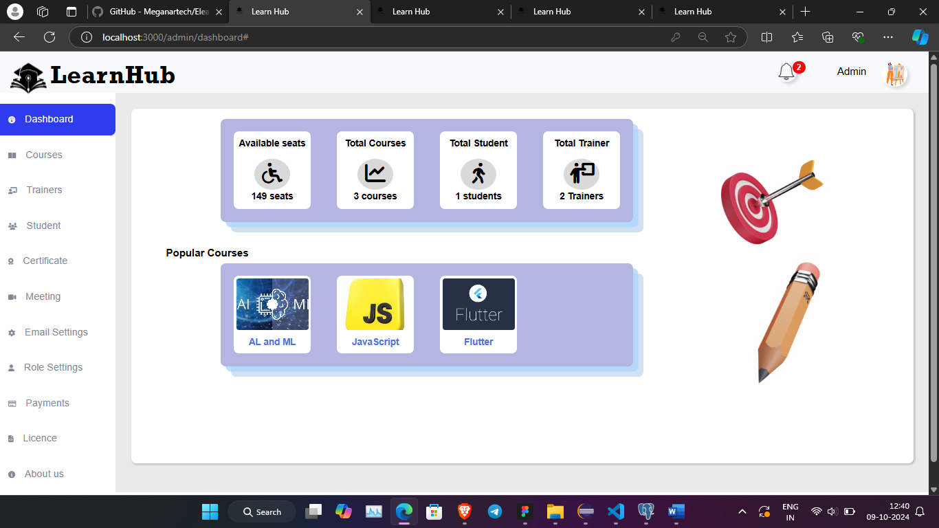Viewport: 939px width, 528px height.
Task: Select the Payments sidebar icon
Action: point(11,403)
